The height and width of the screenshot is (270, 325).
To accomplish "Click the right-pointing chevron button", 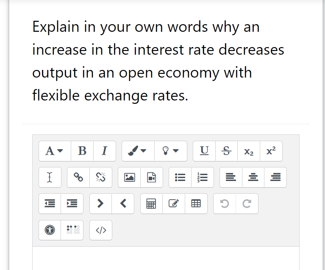I will (x=100, y=203).
